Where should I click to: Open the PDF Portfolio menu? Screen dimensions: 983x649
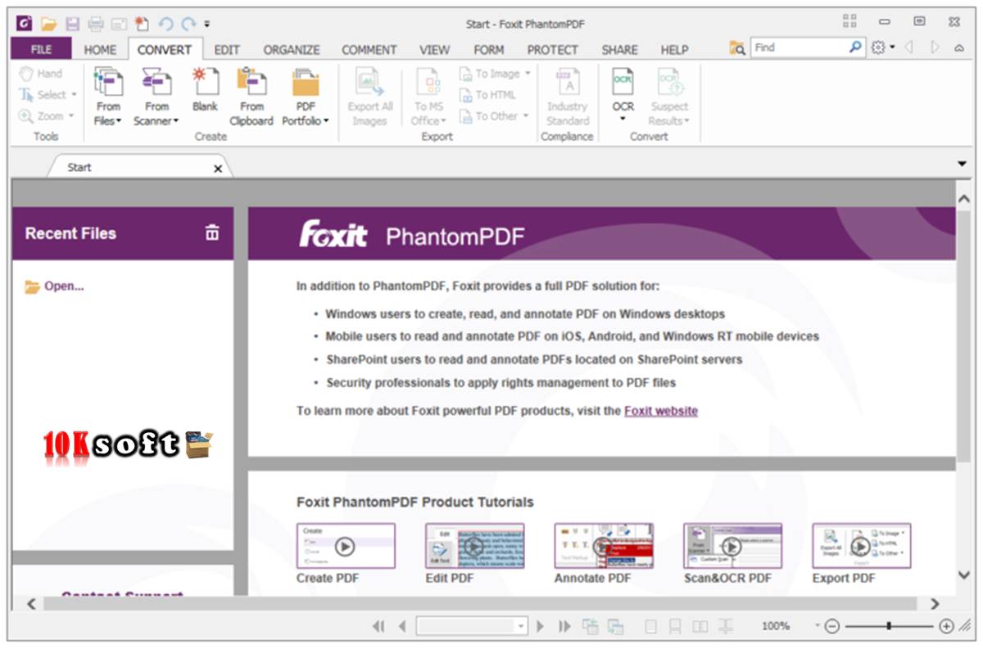click(x=306, y=97)
